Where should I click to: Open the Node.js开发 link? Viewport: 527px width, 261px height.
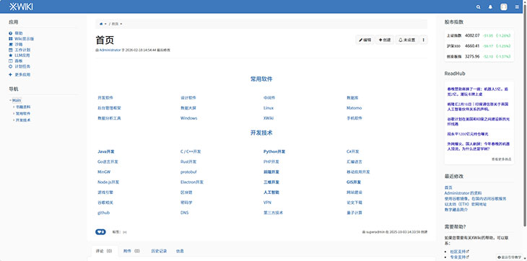coord(108,182)
